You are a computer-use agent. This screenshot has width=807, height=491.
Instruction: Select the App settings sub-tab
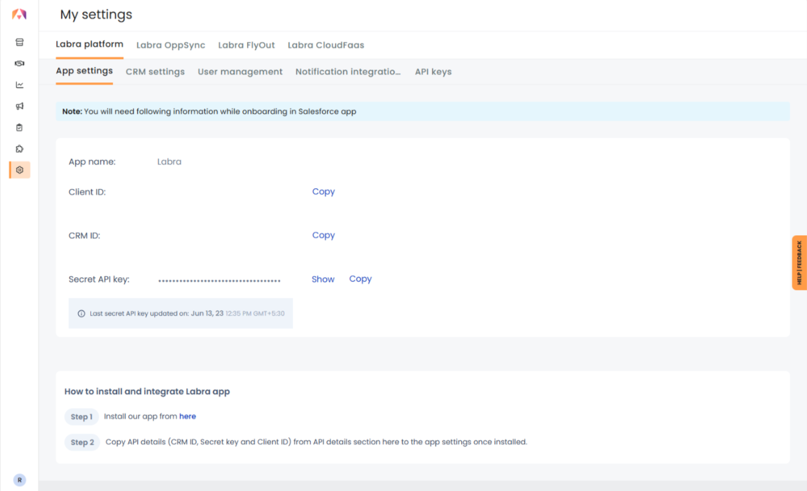(84, 71)
